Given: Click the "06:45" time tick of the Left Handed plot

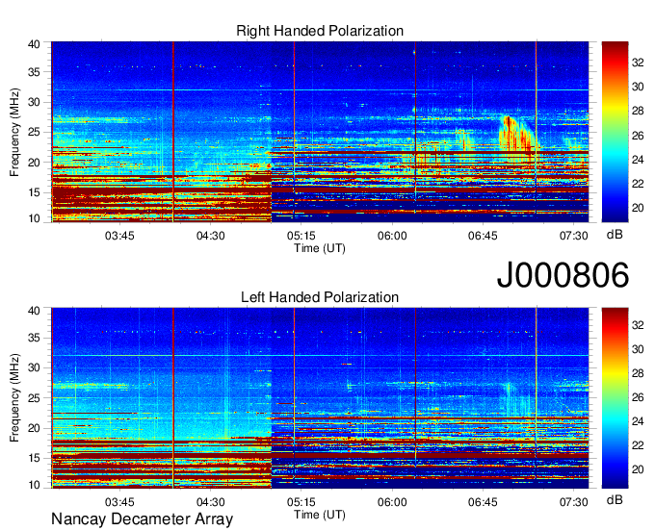Looking at the screenshot, I should pyautogui.click(x=483, y=502).
